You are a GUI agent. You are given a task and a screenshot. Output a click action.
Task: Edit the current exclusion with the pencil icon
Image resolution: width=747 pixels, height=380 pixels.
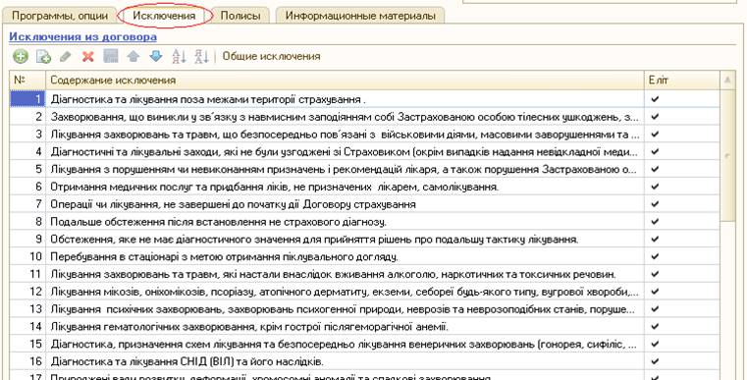pos(66,57)
